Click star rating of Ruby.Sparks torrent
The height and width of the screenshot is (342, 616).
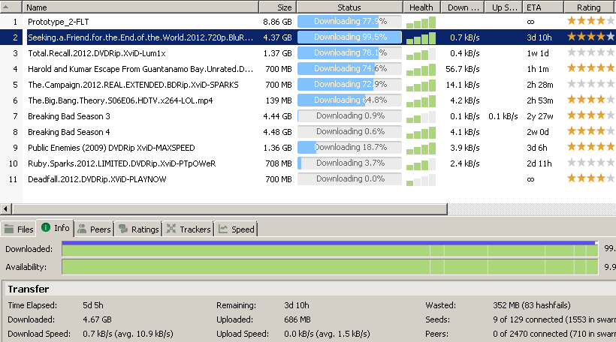pyautogui.click(x=591, y=163)
